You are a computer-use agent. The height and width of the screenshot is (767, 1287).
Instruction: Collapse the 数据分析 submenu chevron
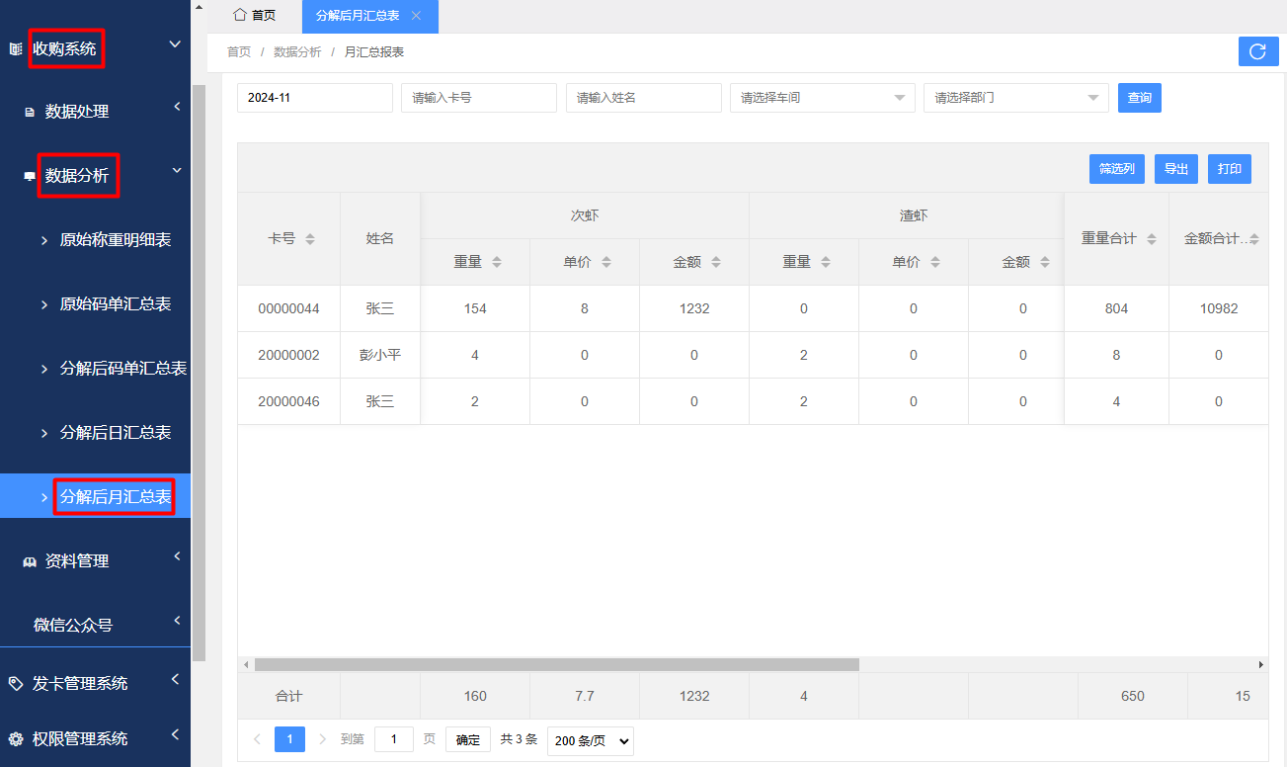(177, 171)
